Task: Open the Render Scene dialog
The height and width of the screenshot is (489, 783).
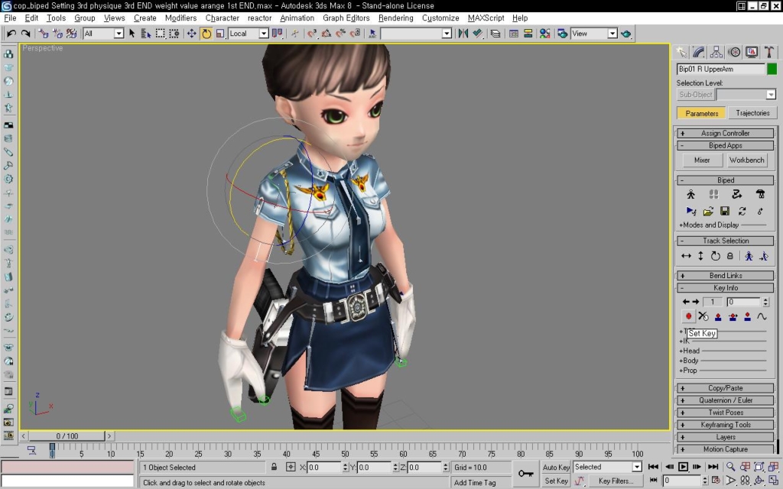Action: coord(562,34)
